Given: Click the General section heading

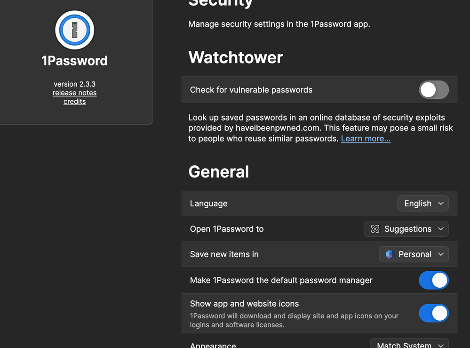Looking at the screenshot, I should (x=219, y=171).
